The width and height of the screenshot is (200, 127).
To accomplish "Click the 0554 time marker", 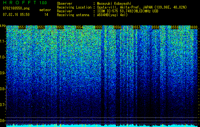I will pos(79,27).
